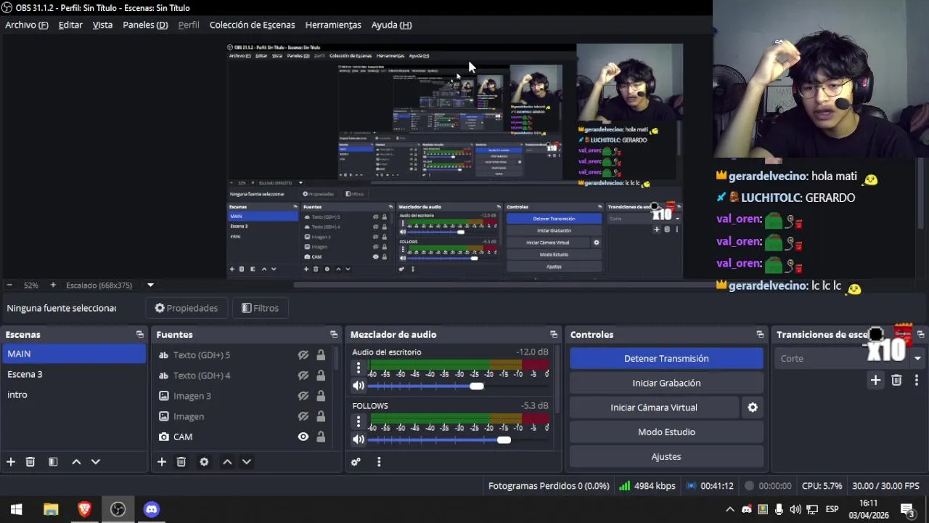929x523 pixels.
Task: Unlock Imagen 3 source
Action: tap(321, 396)
